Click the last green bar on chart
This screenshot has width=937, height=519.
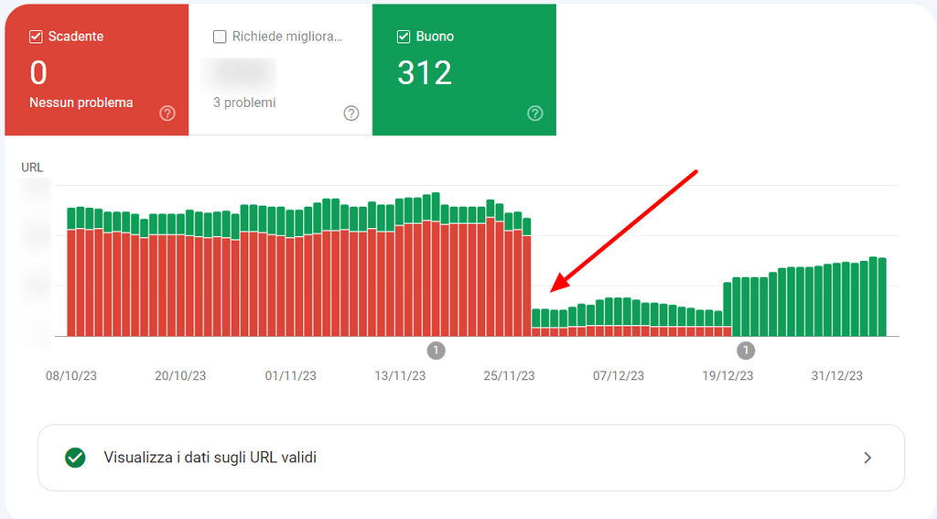point(882,297)
